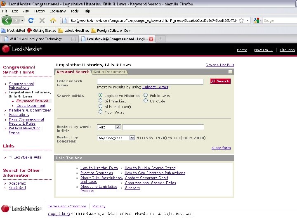Open the URL bar history dropdown

click(247, 20)
